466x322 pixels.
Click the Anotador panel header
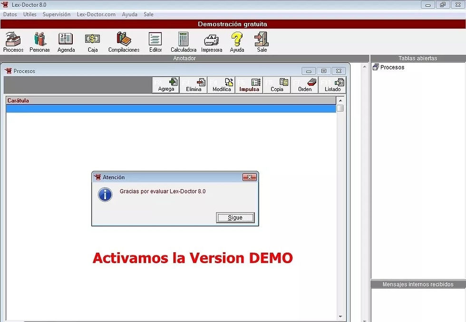[x=184, y=58]
